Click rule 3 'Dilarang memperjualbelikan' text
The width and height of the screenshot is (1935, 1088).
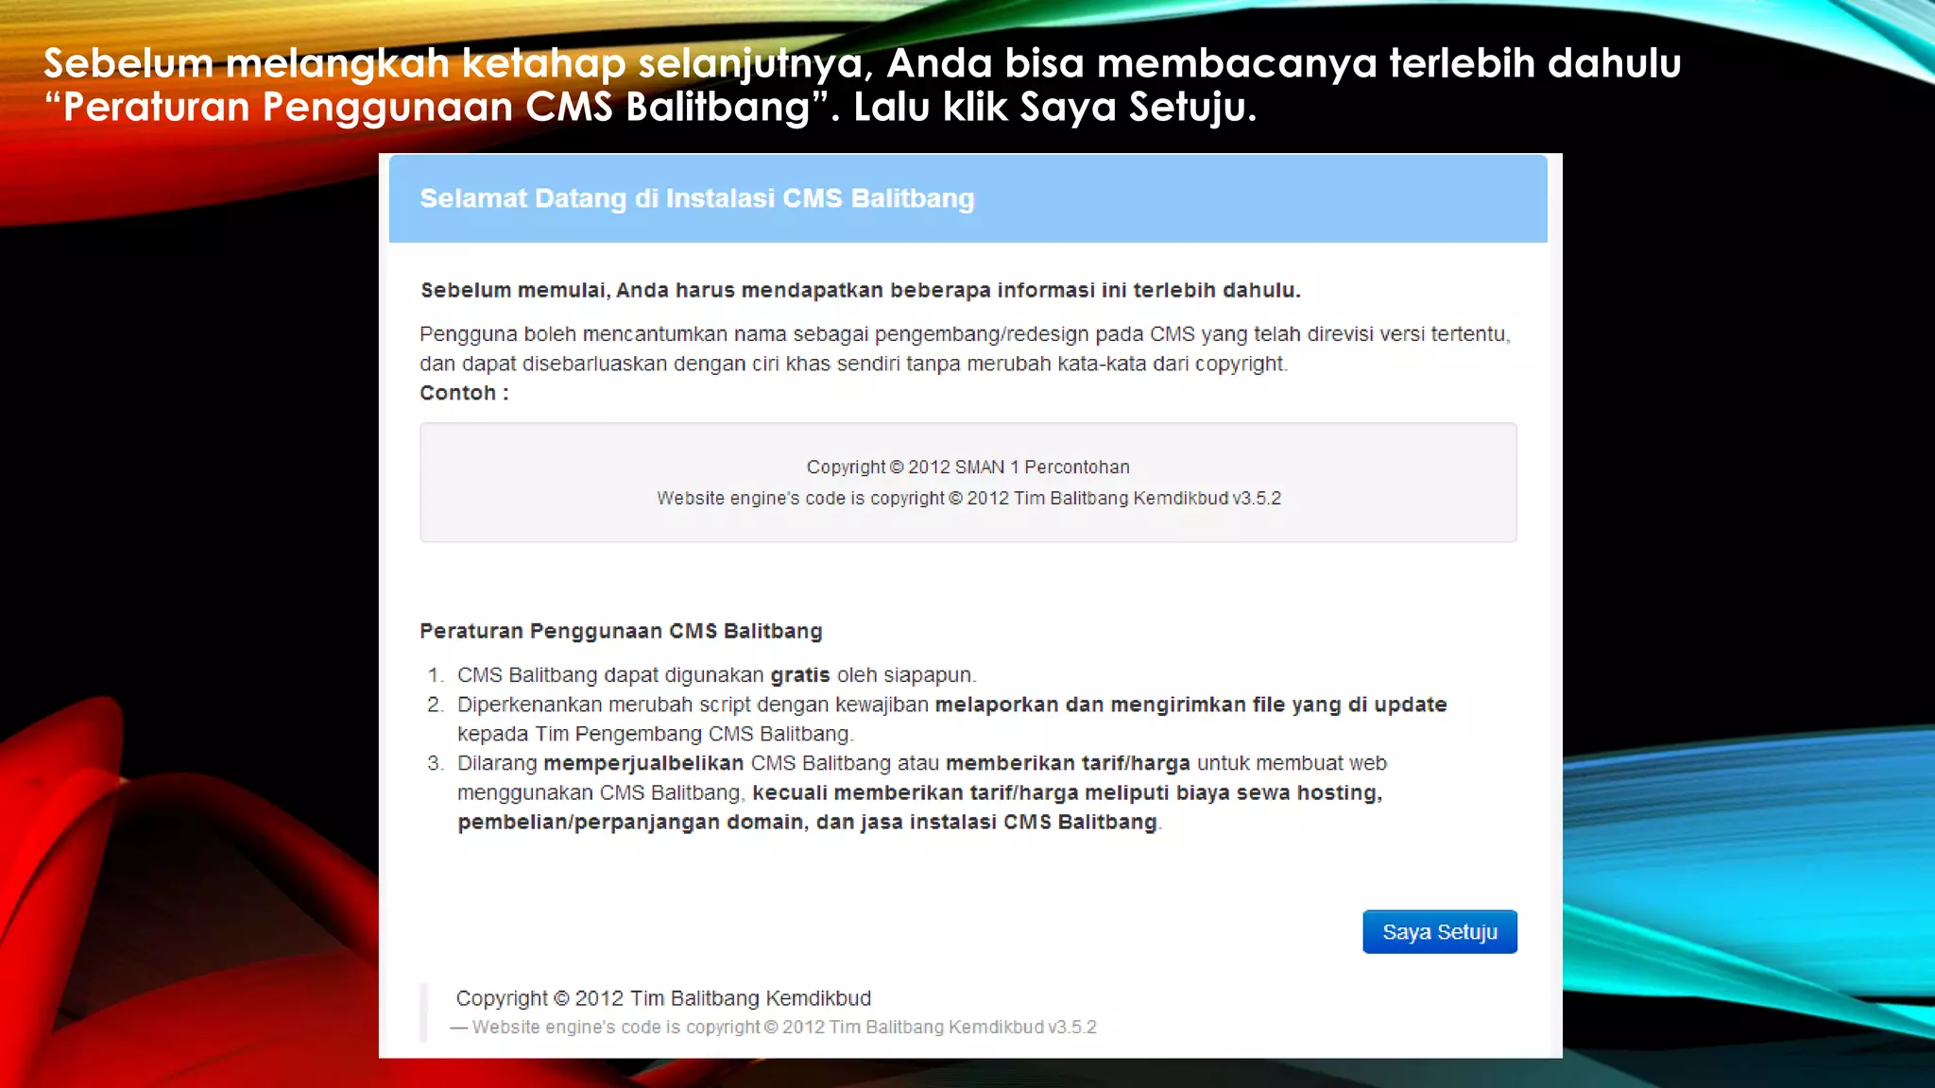pyautogui.click(x=921, y=792)
